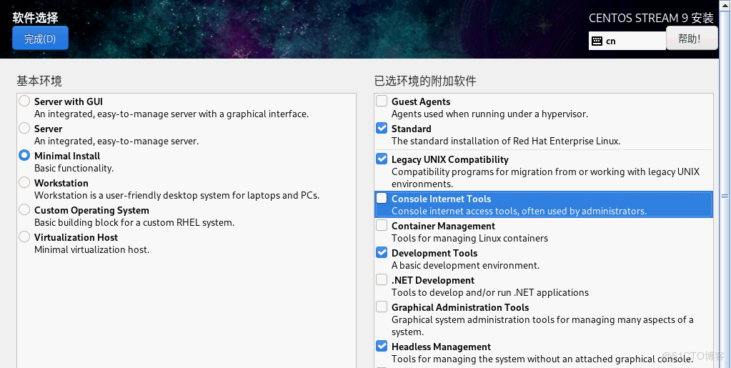This screenshot has width=731, height=368.
Task: Click 'Tools to develop and/or run .NET applications'
Action: (490, 293)
